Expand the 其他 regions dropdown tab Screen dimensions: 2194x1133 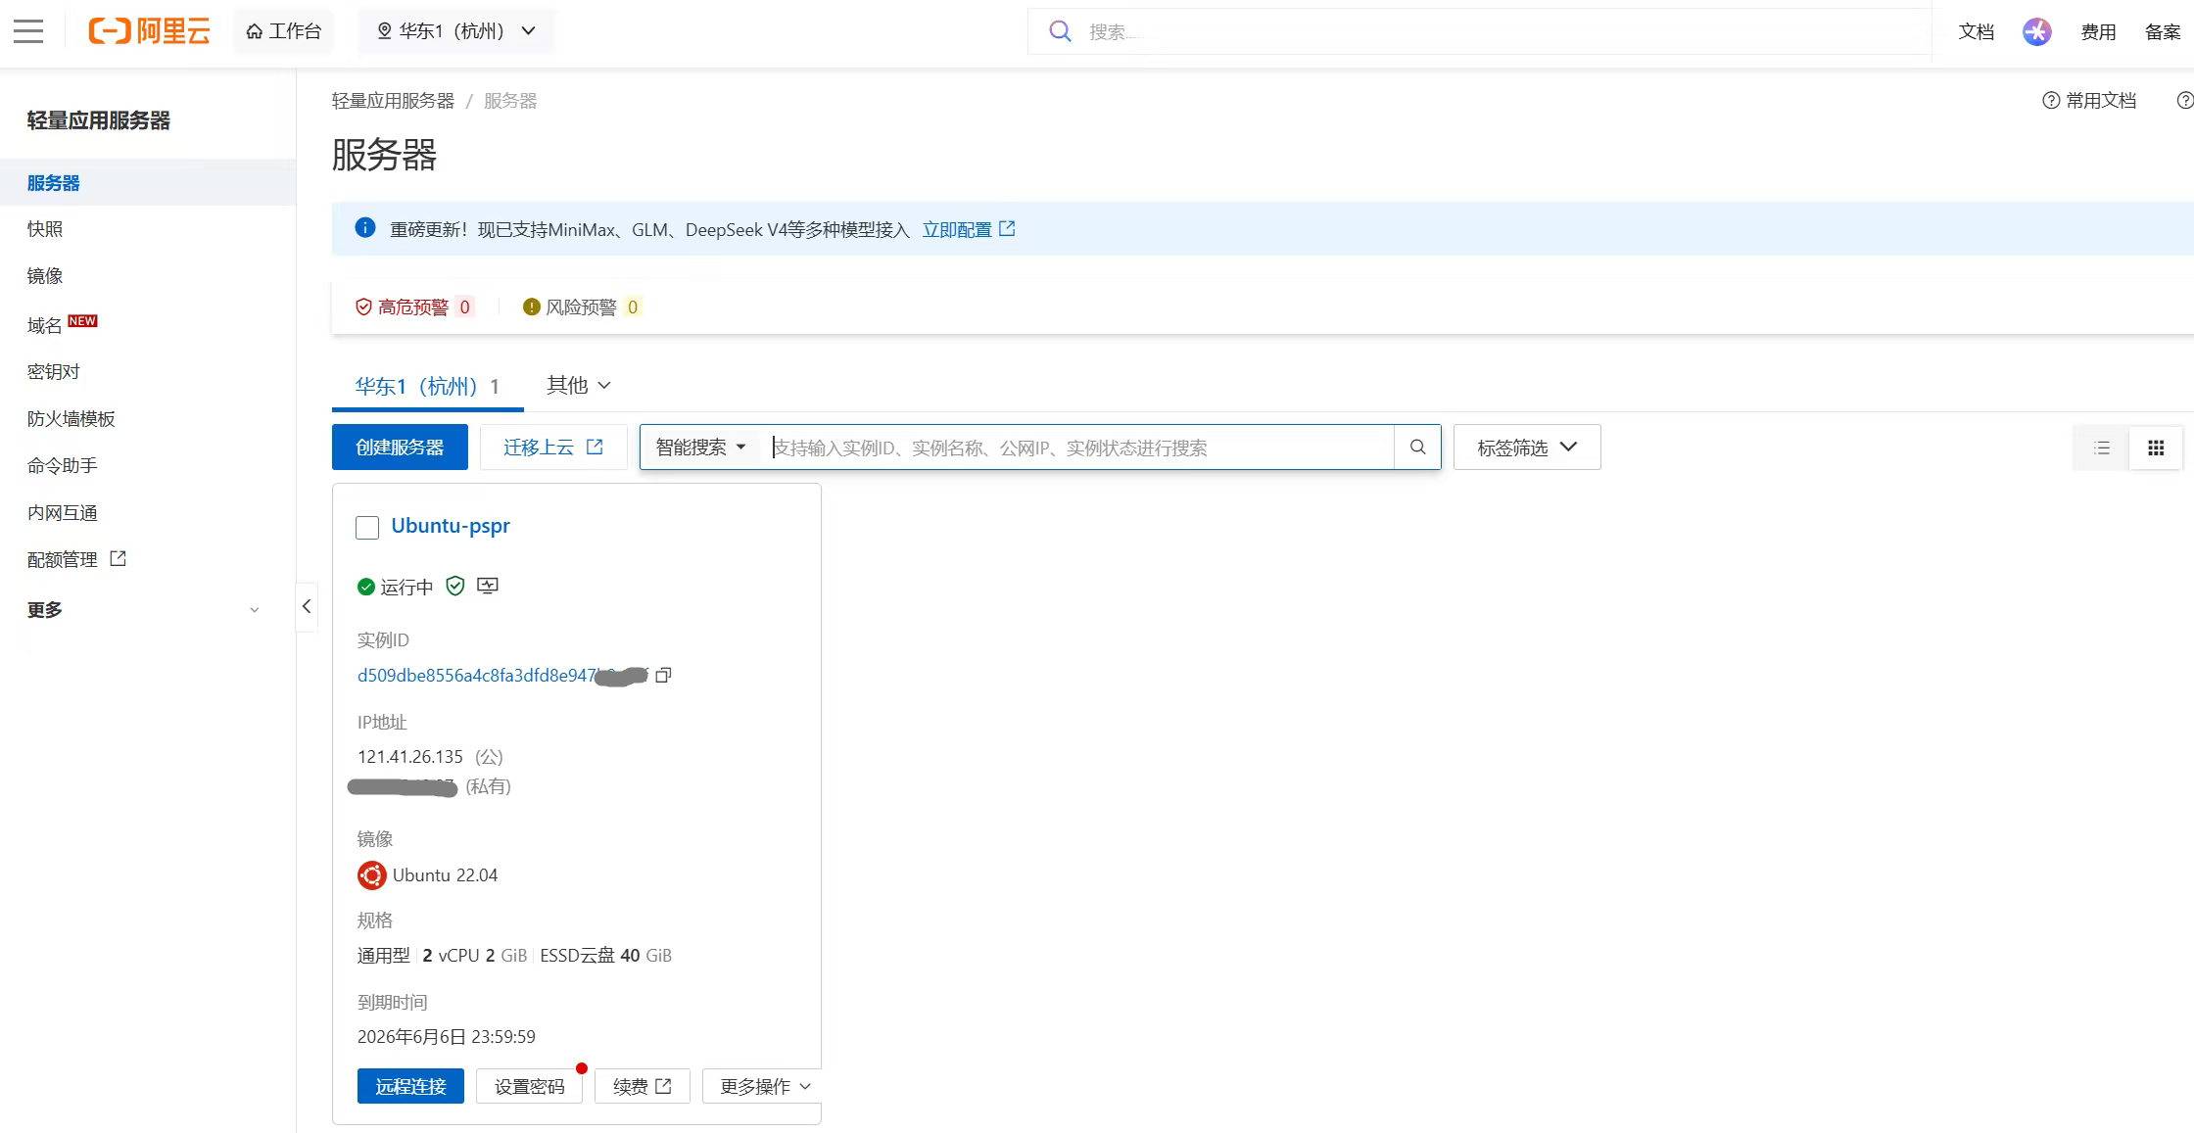[x=579, y=386]
